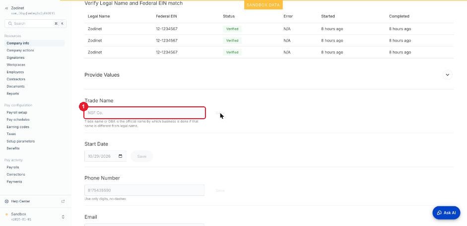Click the Legal Name column header
The width and height of the screenshot is (467, 226).
click(x=99, y=16)
